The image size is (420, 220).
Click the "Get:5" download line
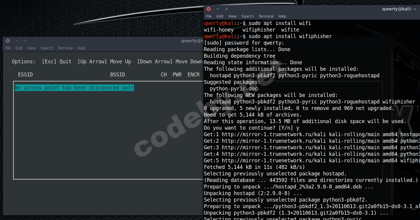click(312, 161)
